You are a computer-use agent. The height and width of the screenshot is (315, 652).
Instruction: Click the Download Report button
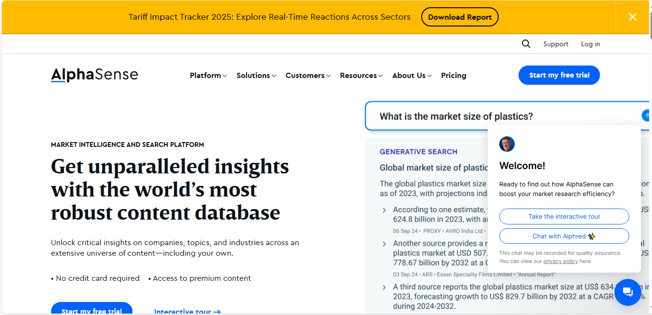460,17
